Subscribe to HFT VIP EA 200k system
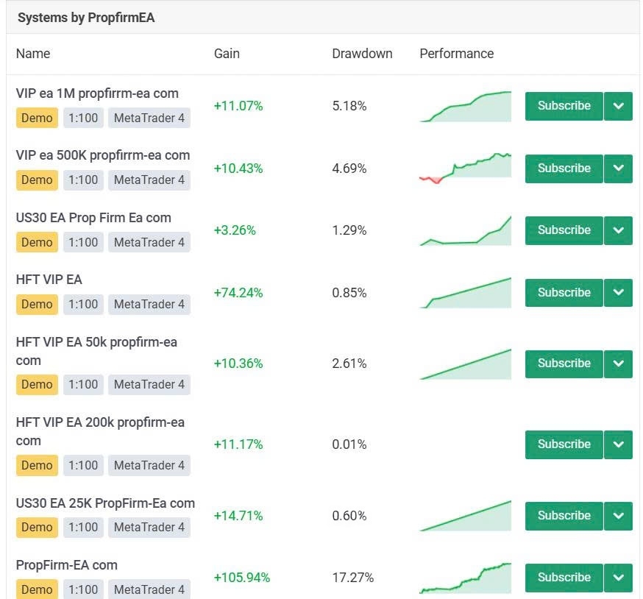The image size is (643, 599). point(564,444)
